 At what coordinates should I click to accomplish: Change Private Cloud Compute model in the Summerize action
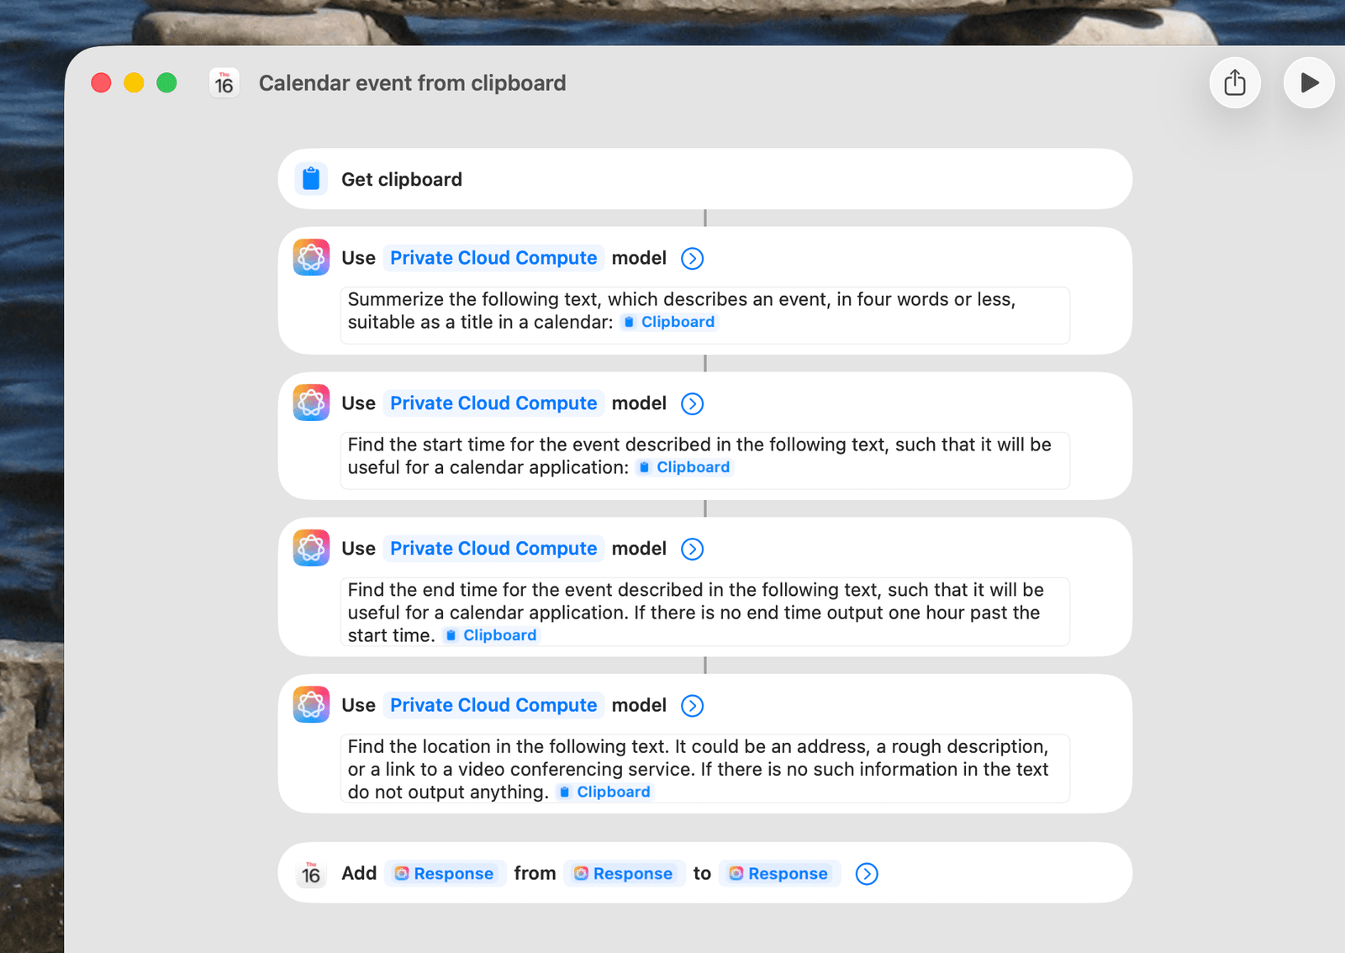[493, 258]
